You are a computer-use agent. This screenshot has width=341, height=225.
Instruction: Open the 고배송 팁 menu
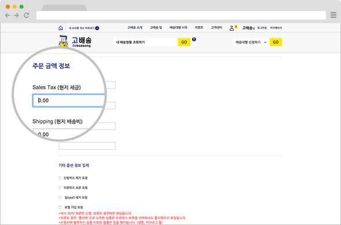[x=156, y=28]
